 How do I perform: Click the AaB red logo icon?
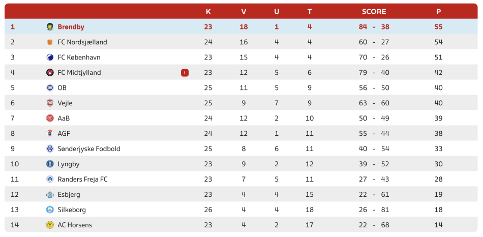pos(50,118)
